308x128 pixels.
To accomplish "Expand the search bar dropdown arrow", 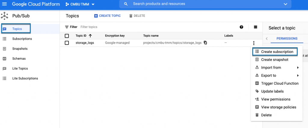I will pyautogui.click(x=285, y=4).
